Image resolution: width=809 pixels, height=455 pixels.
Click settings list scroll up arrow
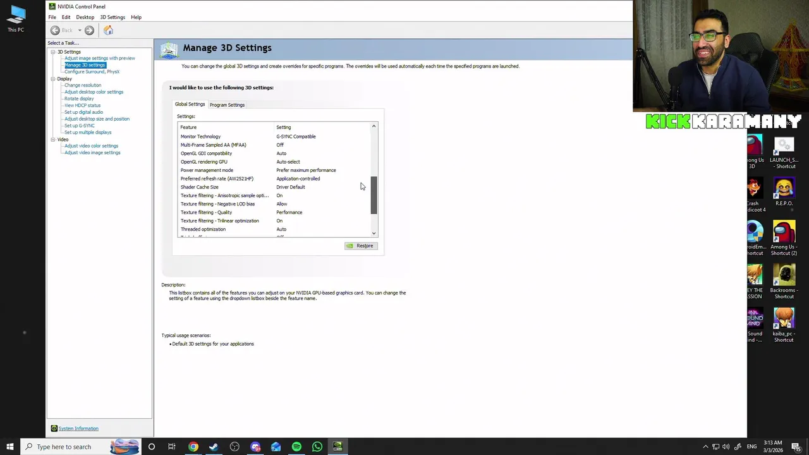pos(374,126)
